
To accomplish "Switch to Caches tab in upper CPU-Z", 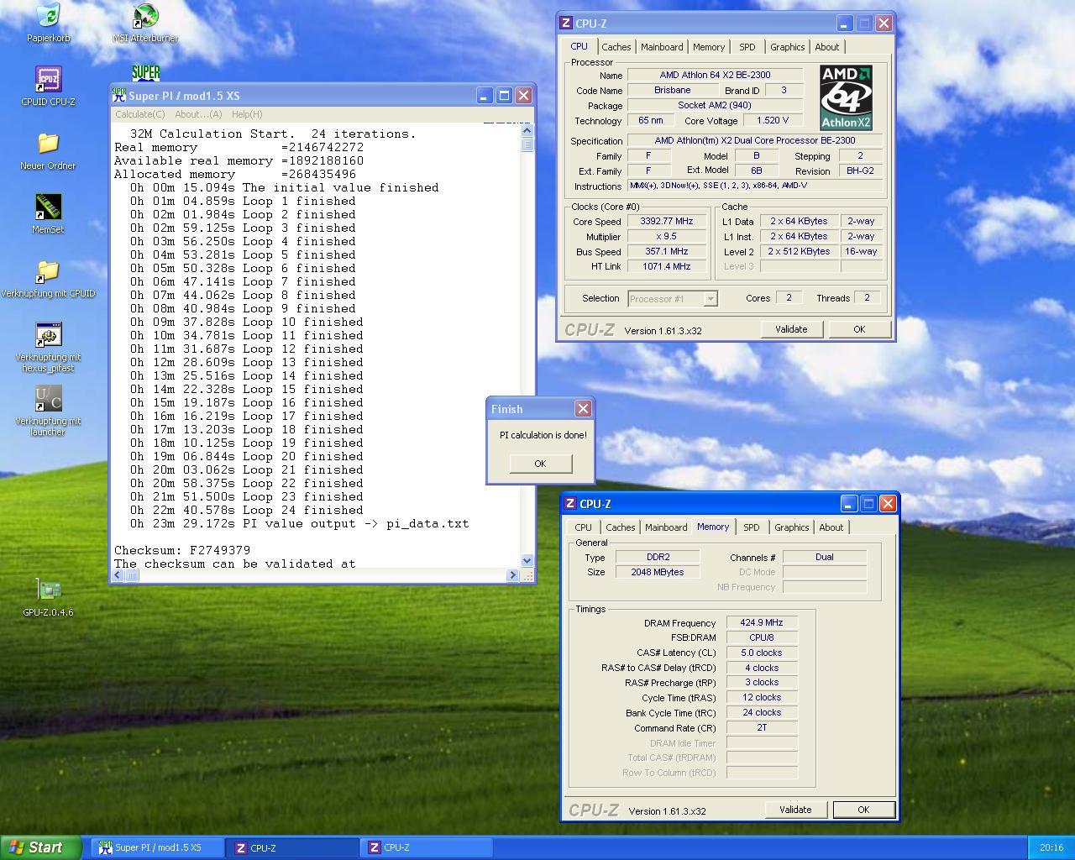I will 616,47.
